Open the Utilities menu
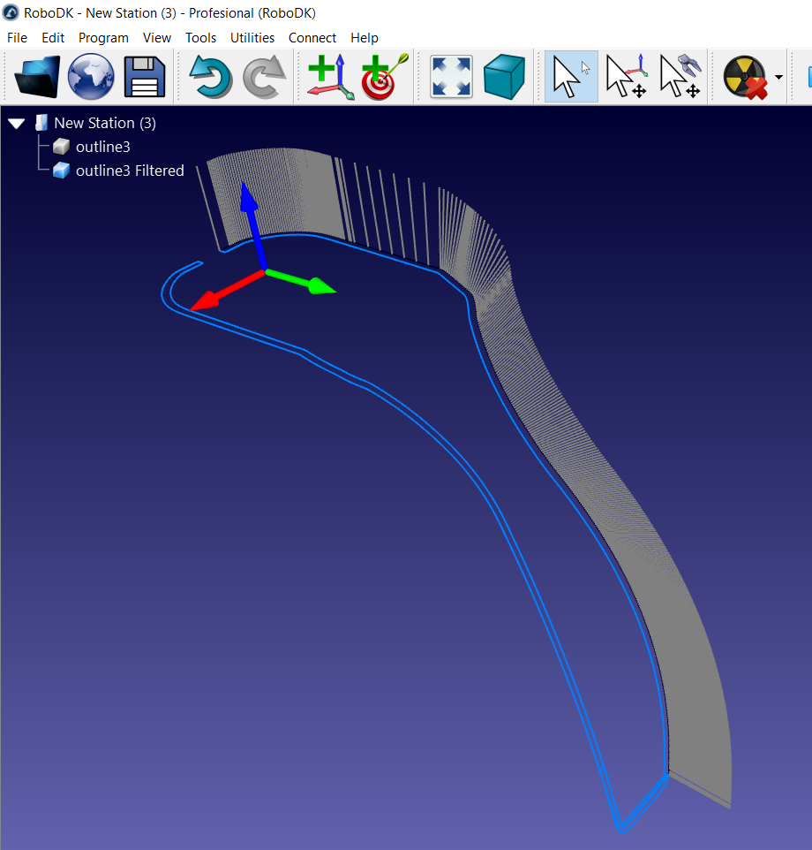812x850 pixels. (x=252, y=38)
